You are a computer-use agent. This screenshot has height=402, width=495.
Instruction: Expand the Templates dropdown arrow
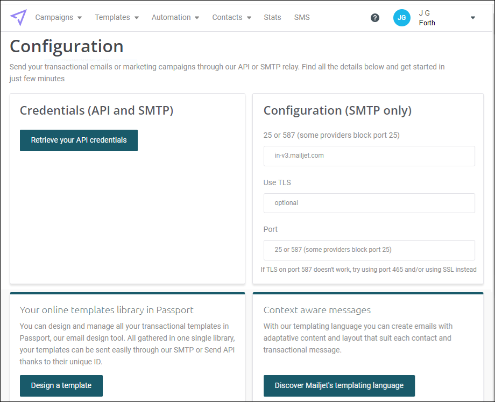pos(137,18)
